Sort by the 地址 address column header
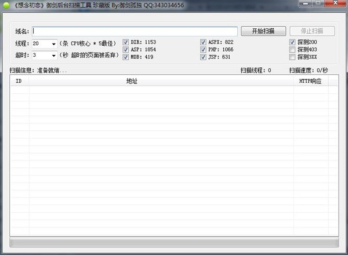 [x=161, y=81]
